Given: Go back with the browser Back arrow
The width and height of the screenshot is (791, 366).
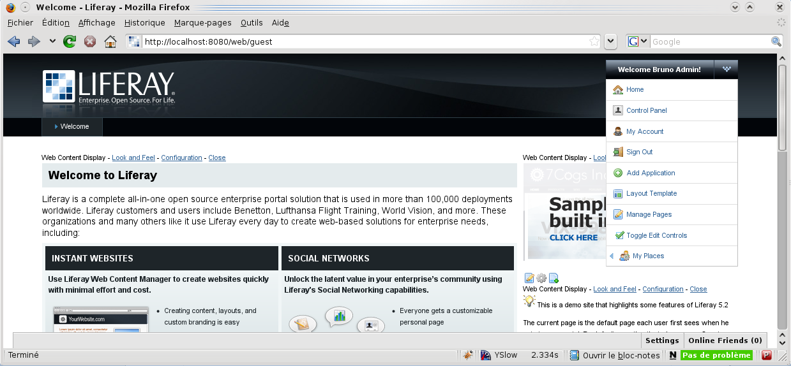Looking at the screenshot, I should pyautogui.click(x=13, y=41).
